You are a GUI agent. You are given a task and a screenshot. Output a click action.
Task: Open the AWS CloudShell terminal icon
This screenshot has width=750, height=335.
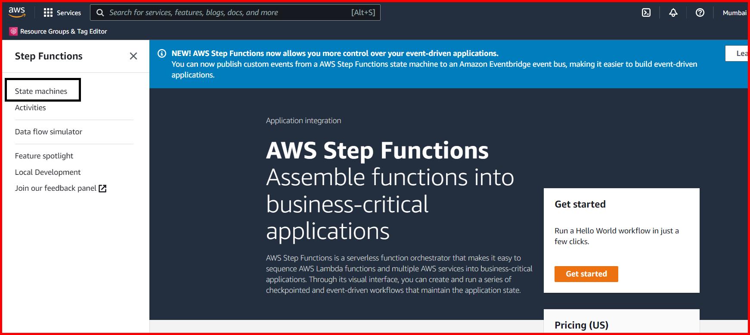pos(646,12)
